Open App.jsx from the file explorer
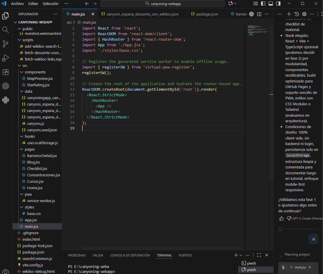Viewport: 323px width, 274px height. point(31,220)
